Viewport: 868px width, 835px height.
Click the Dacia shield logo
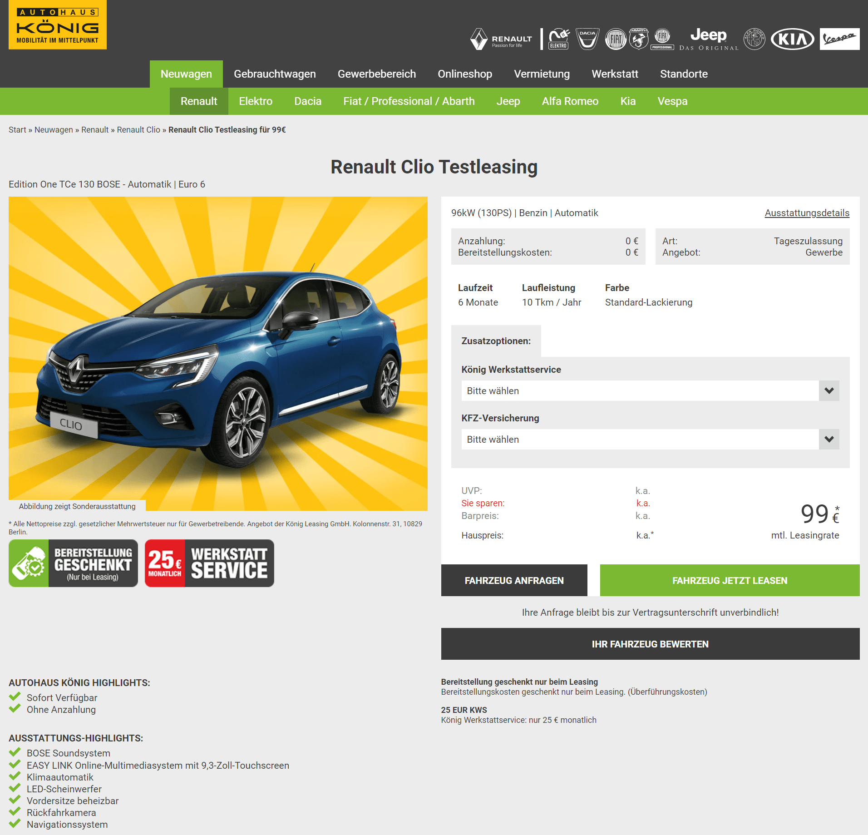coord(587,39)
